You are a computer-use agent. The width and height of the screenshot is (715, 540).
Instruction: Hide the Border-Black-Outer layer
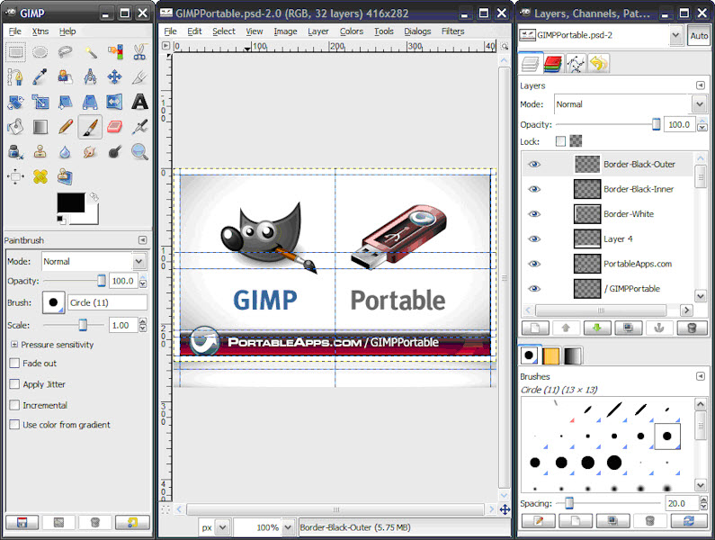pyautogui.click(x=534, y=165)
